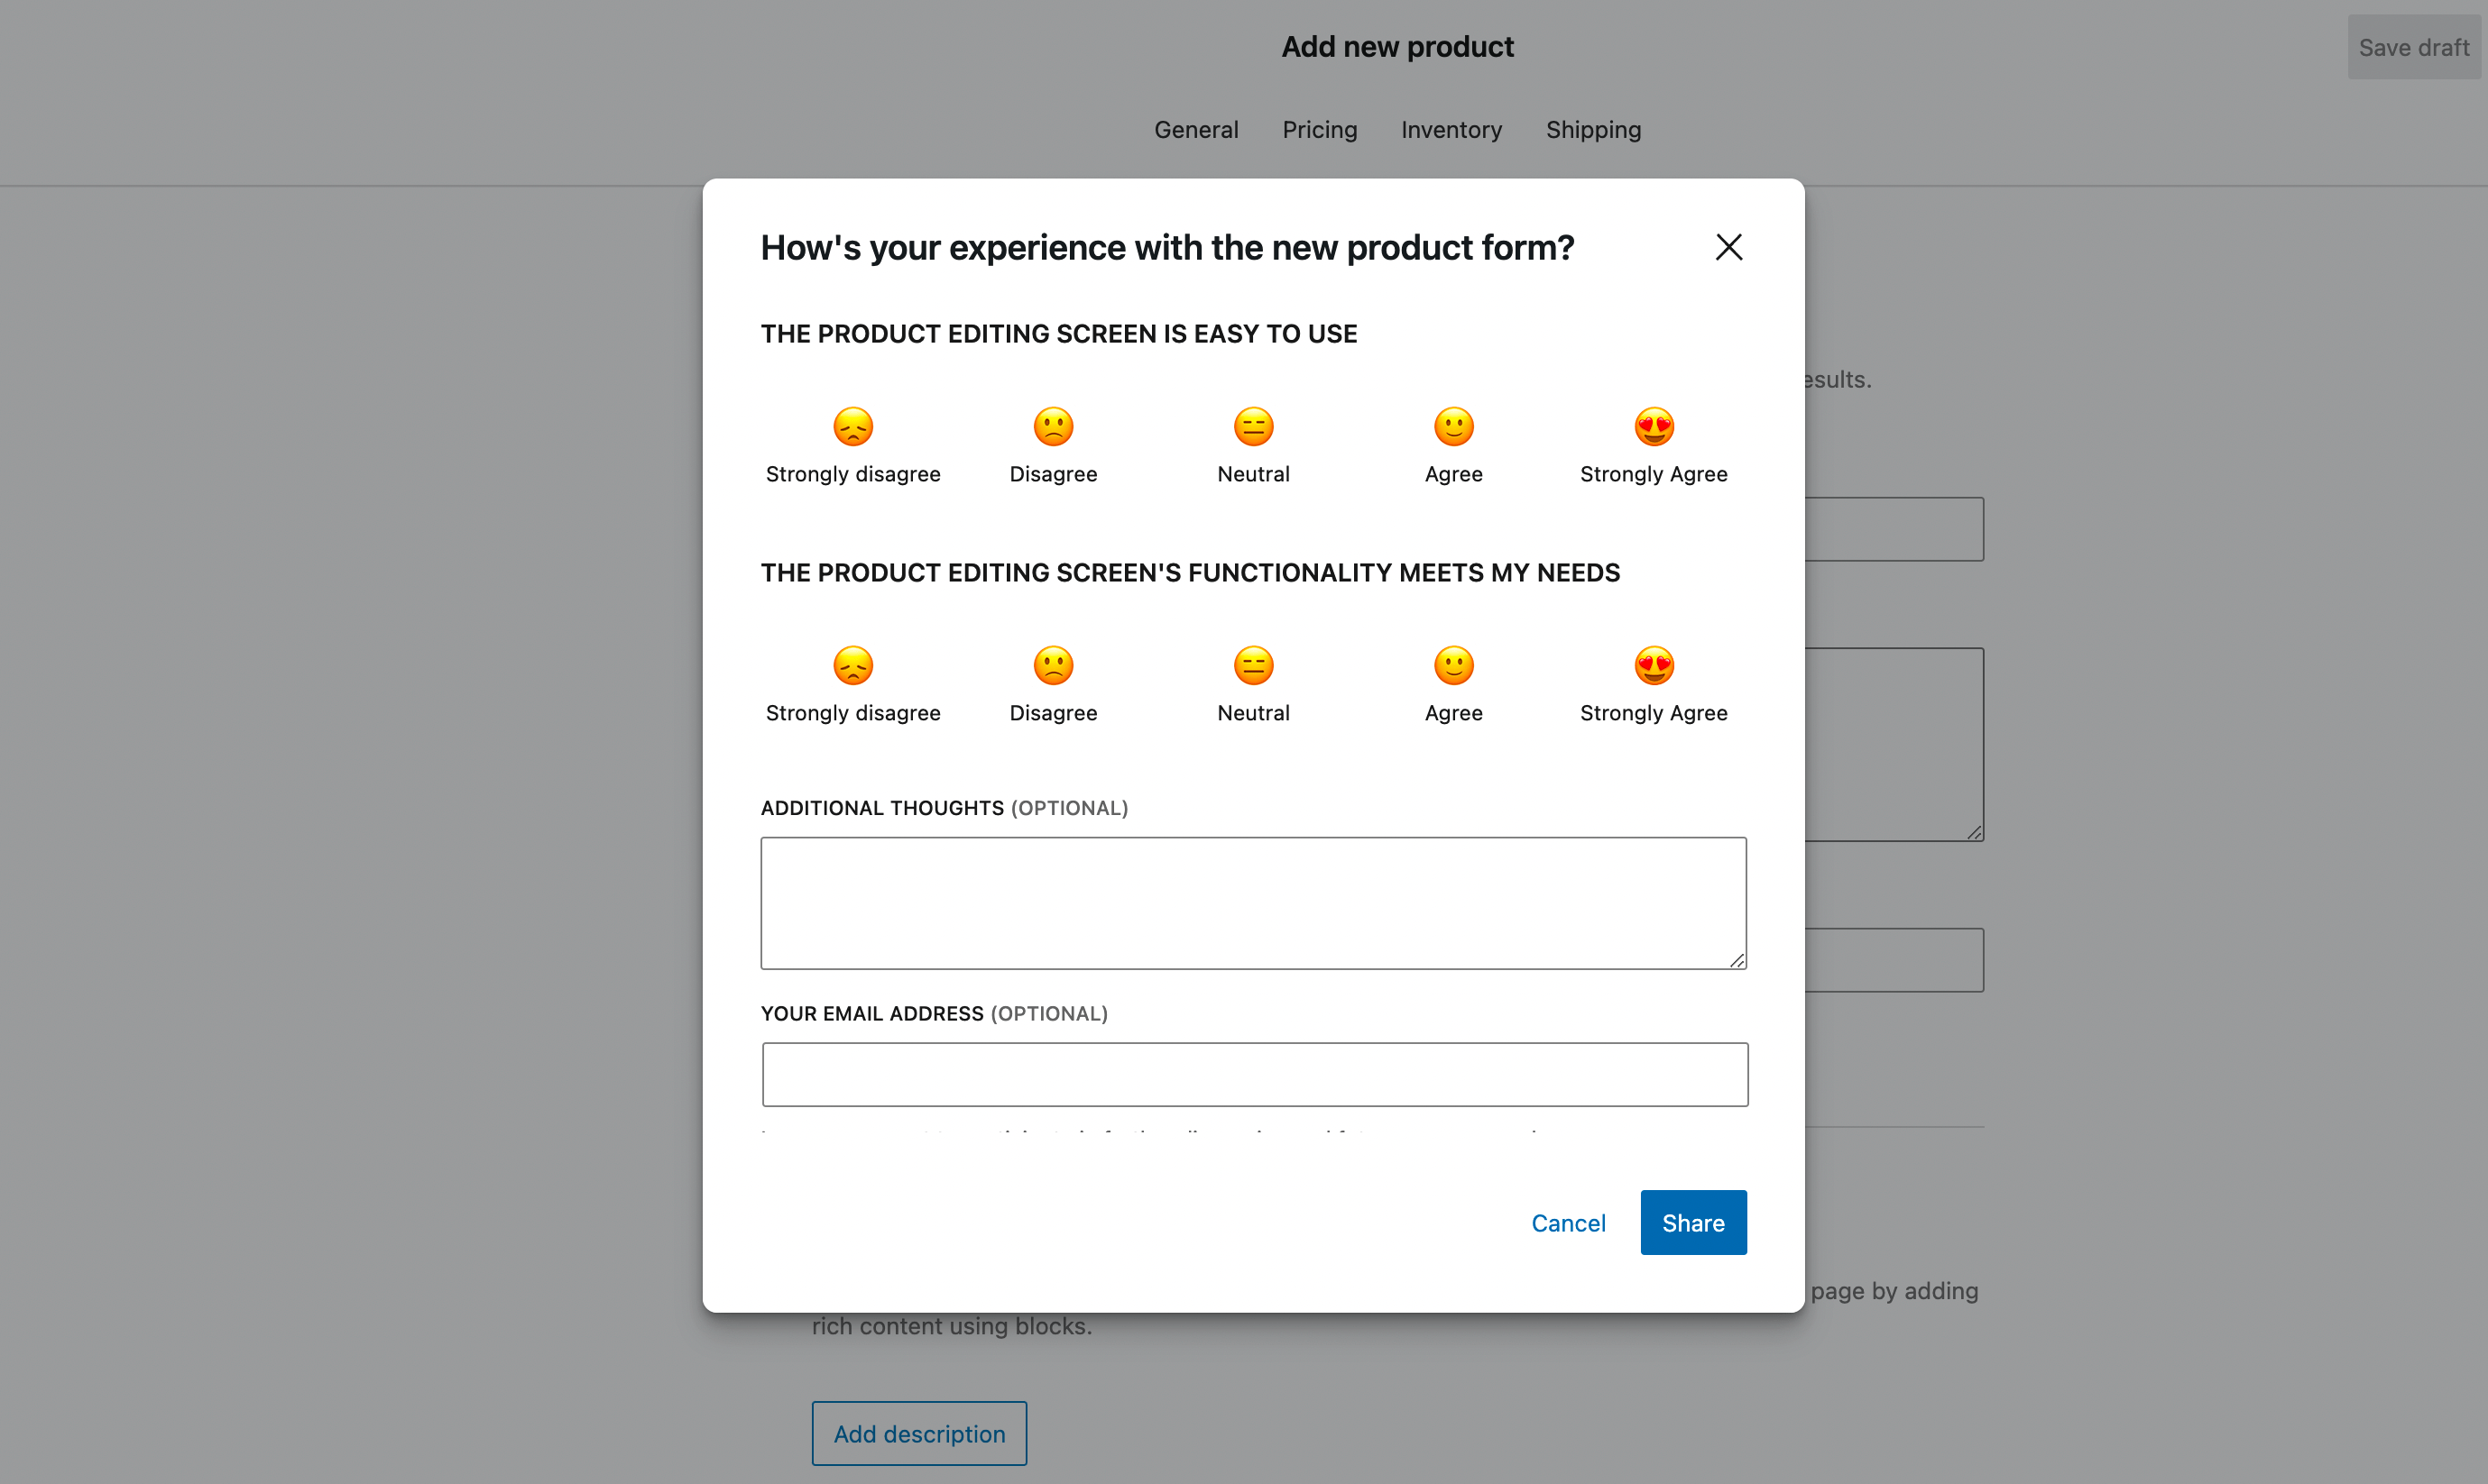This screenshot has height=1484, width=2488.
Task: Choose Disagree rating for functionality meets my needs
Action: point(1053,666)
